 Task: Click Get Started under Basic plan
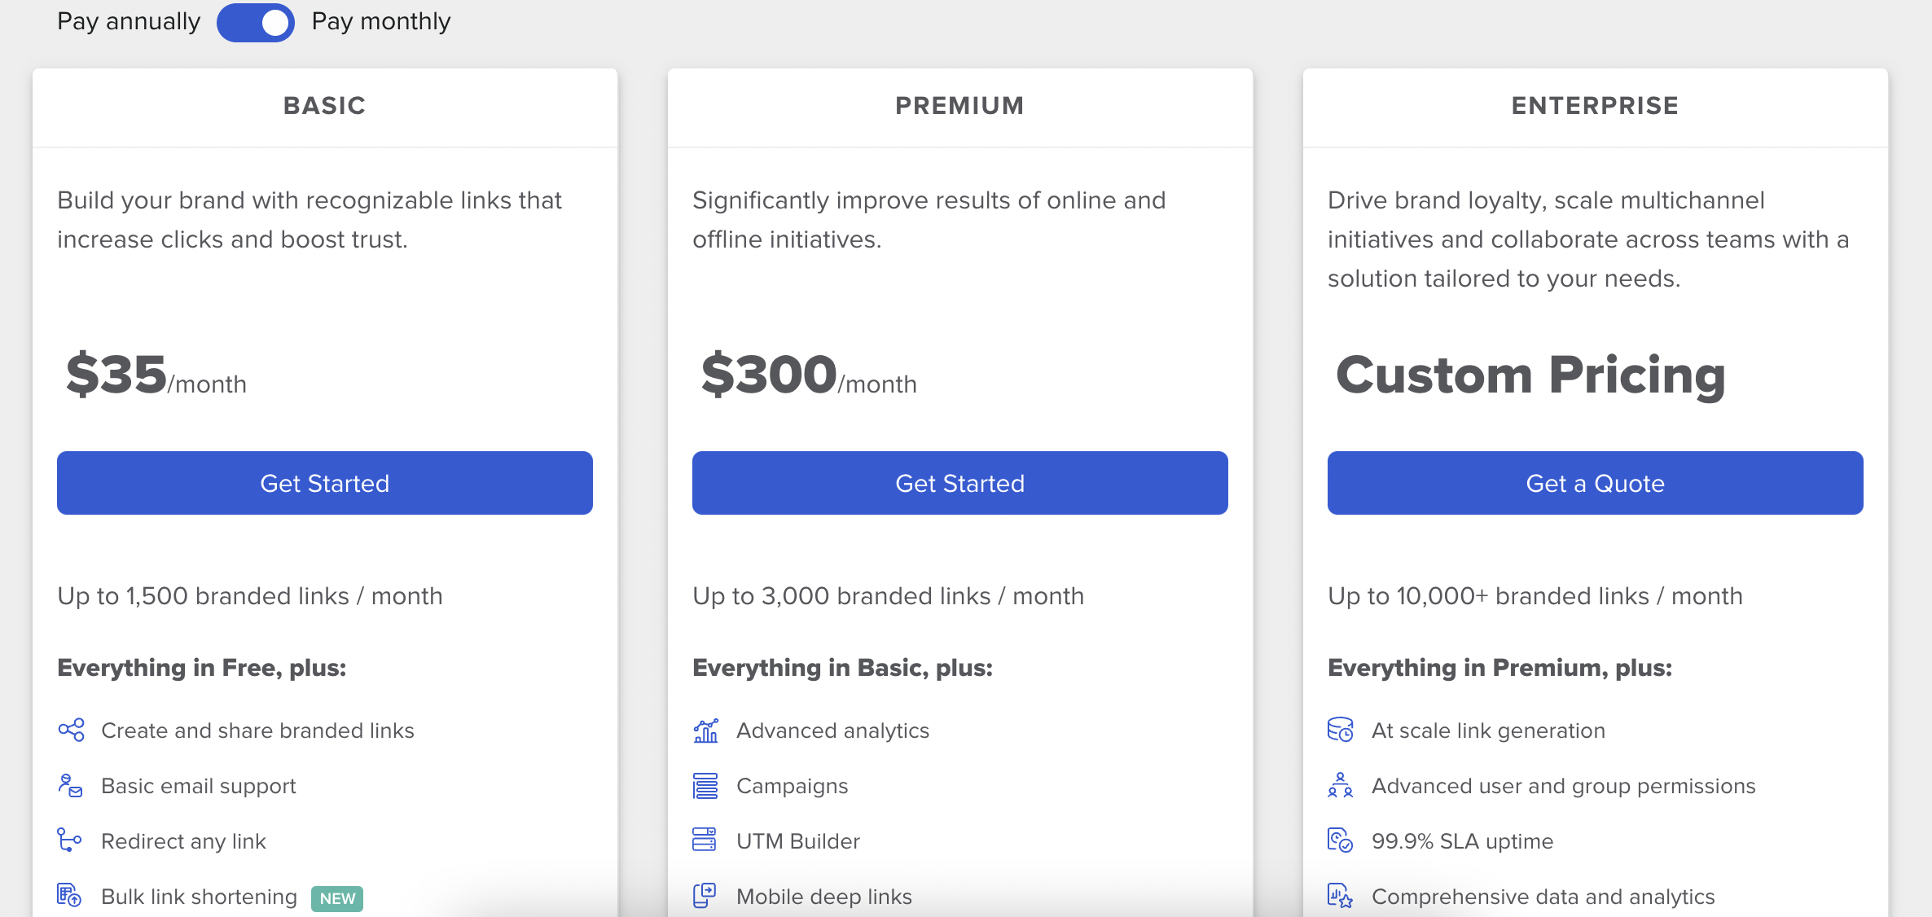[324, 483]
